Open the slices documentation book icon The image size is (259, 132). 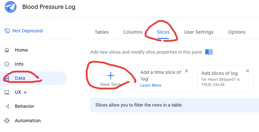(209, 52)
